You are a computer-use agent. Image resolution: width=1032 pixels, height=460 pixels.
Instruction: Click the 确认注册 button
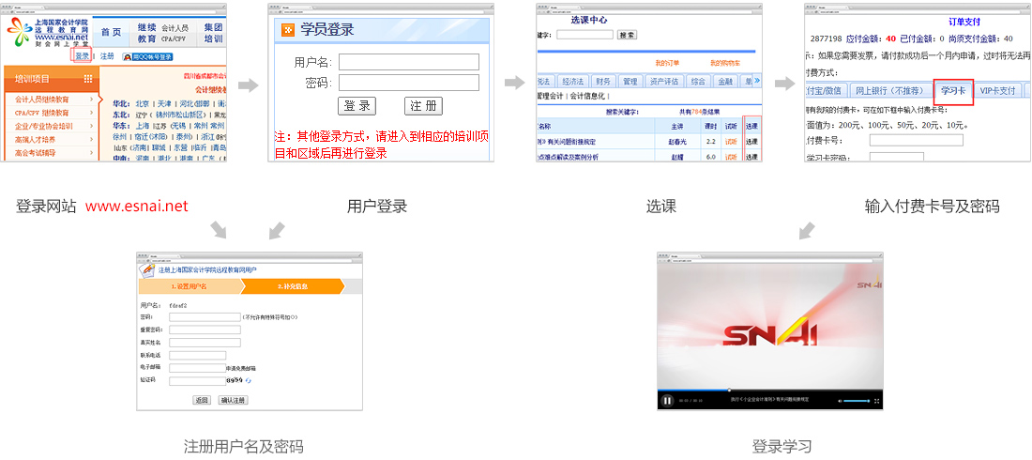[x=233, y=400]
